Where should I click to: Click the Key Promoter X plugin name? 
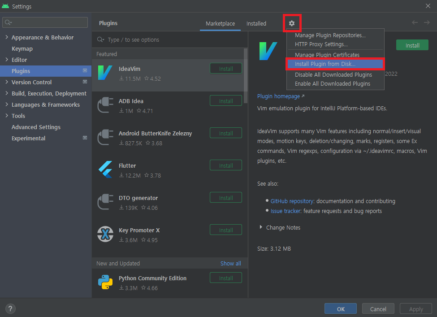pos(139,230)
